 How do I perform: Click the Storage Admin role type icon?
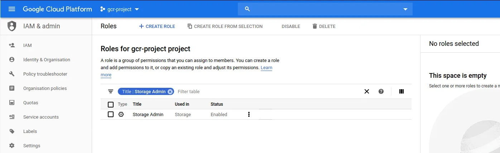(x=121, y=114)
